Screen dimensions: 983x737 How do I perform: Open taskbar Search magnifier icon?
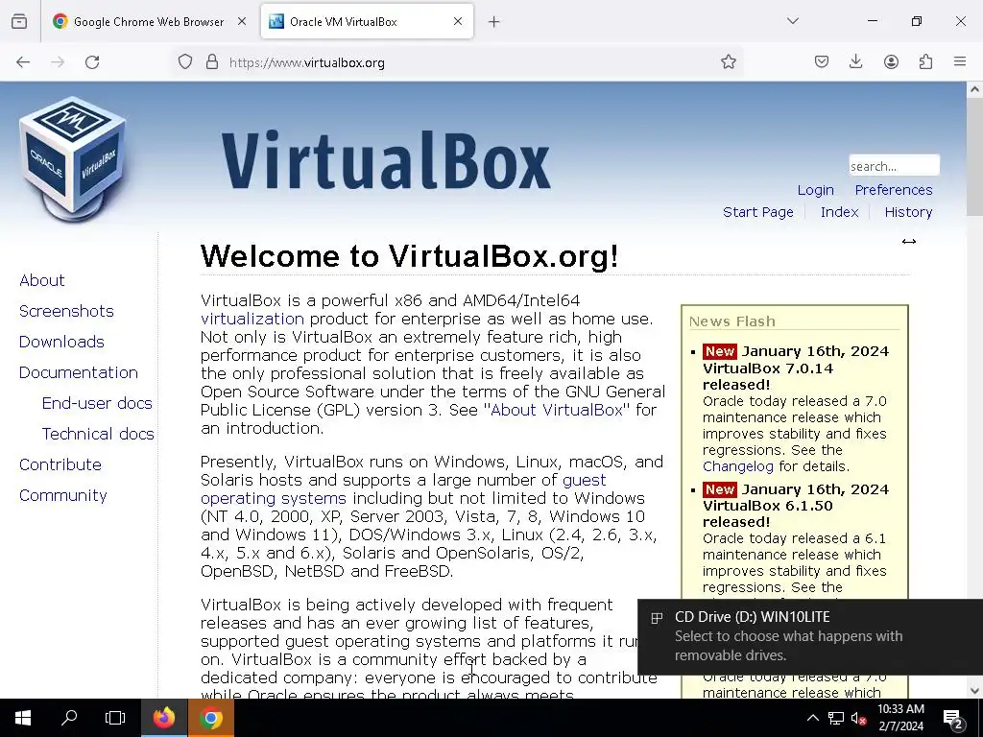click(69, 718)
